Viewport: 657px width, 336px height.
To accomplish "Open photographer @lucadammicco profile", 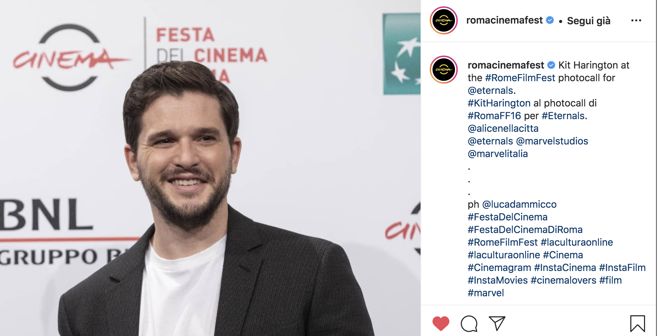I will tap(519, 204).
